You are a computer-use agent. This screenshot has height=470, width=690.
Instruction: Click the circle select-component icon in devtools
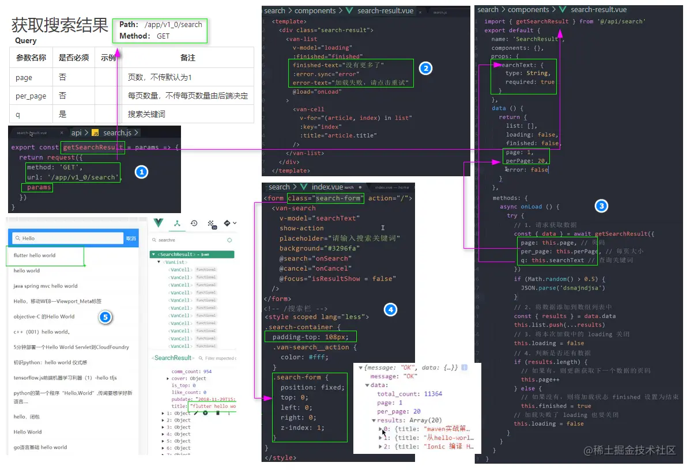click(229, 240)
